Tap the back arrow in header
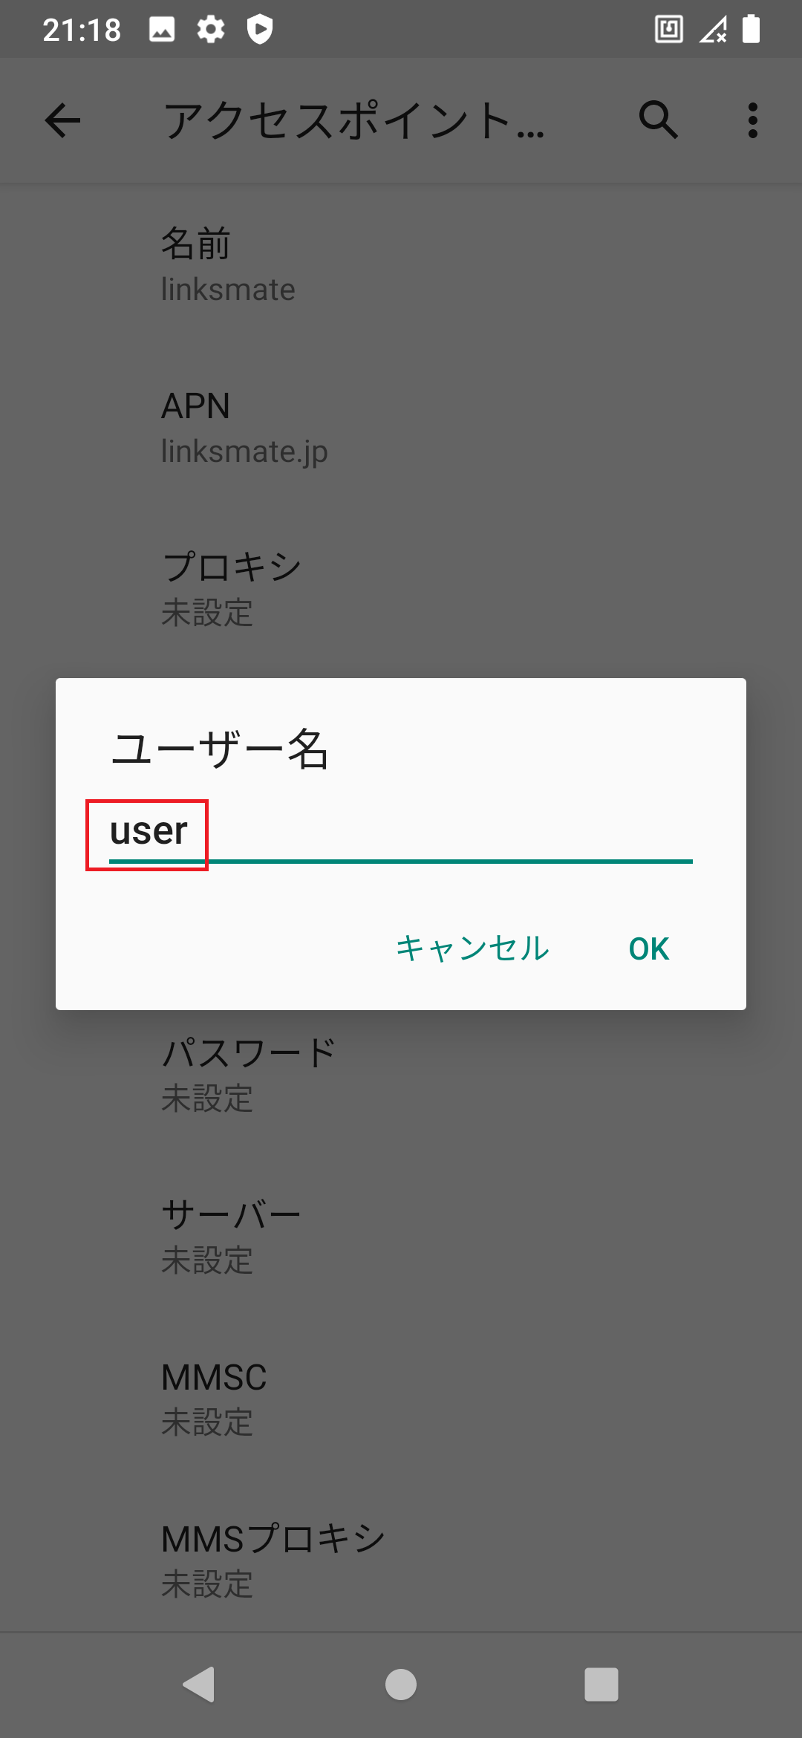This screenshot has height=1738, width=802. tap(62, 120)
